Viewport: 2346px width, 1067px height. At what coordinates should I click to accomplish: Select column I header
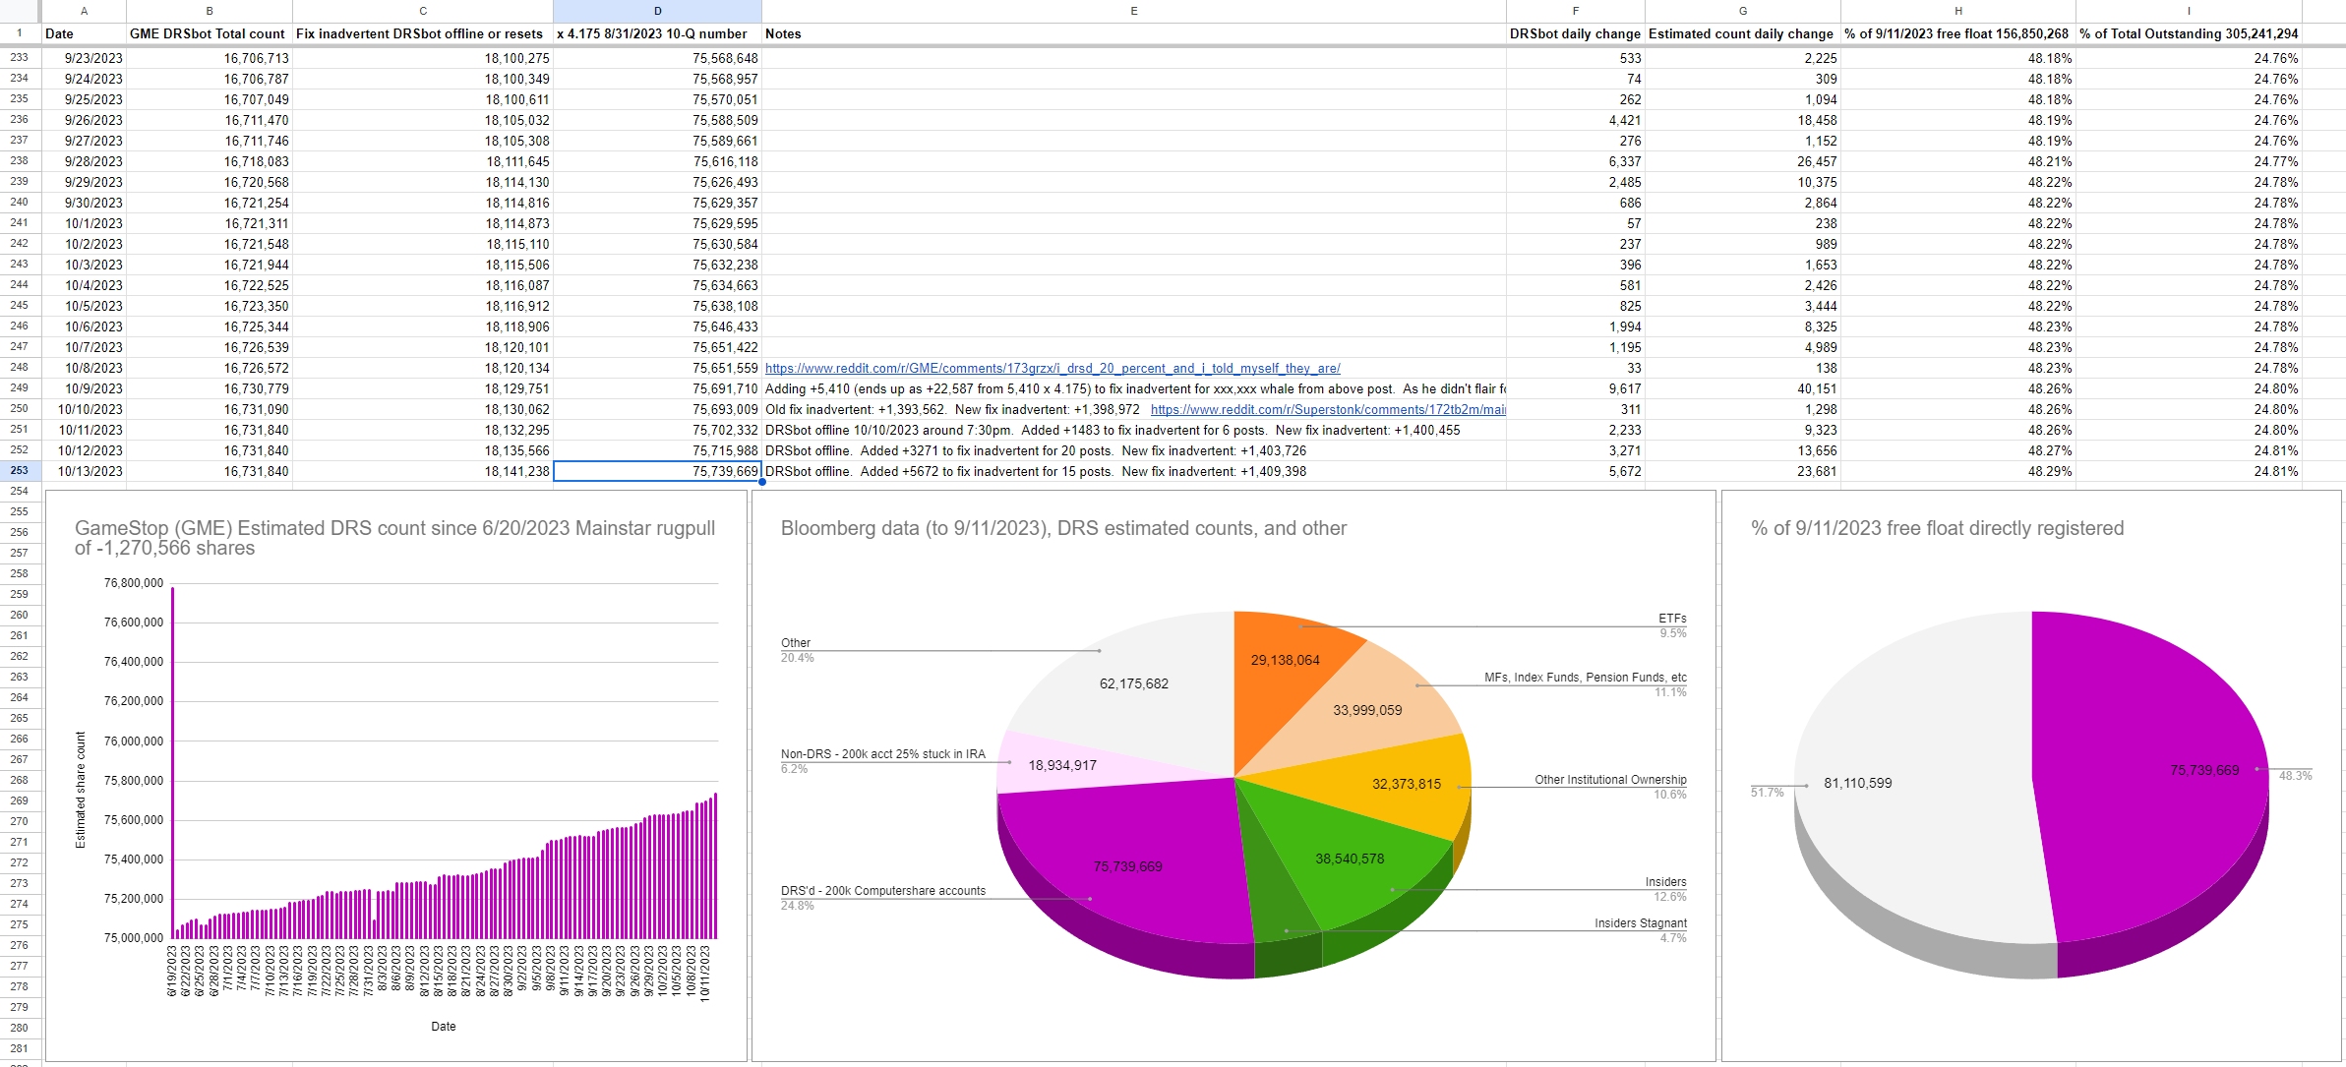coord(2189,11)
